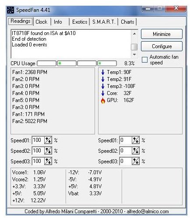Click the down arrow icon beside Temp2
The image size is (190, 218).
[x=103, y=79]
